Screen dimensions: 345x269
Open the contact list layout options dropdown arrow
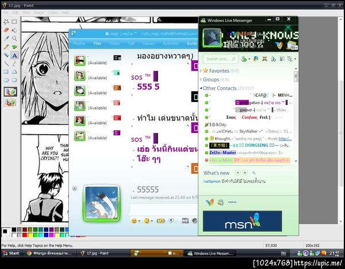pyautogui.click(x=295, y=59)
